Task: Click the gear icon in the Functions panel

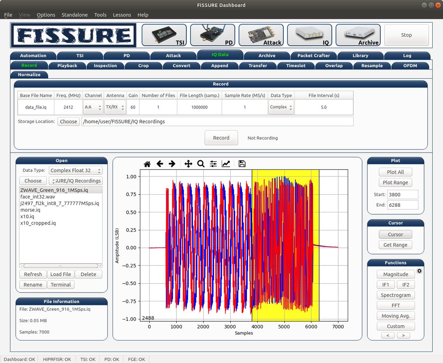Action: coord(419,271)
